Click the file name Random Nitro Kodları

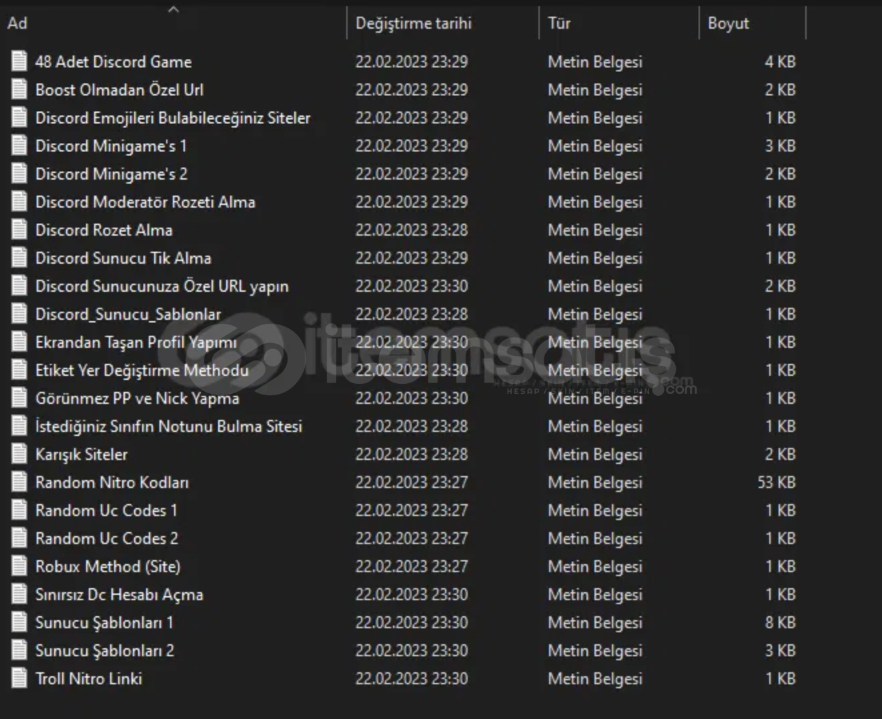coord(112,482)
